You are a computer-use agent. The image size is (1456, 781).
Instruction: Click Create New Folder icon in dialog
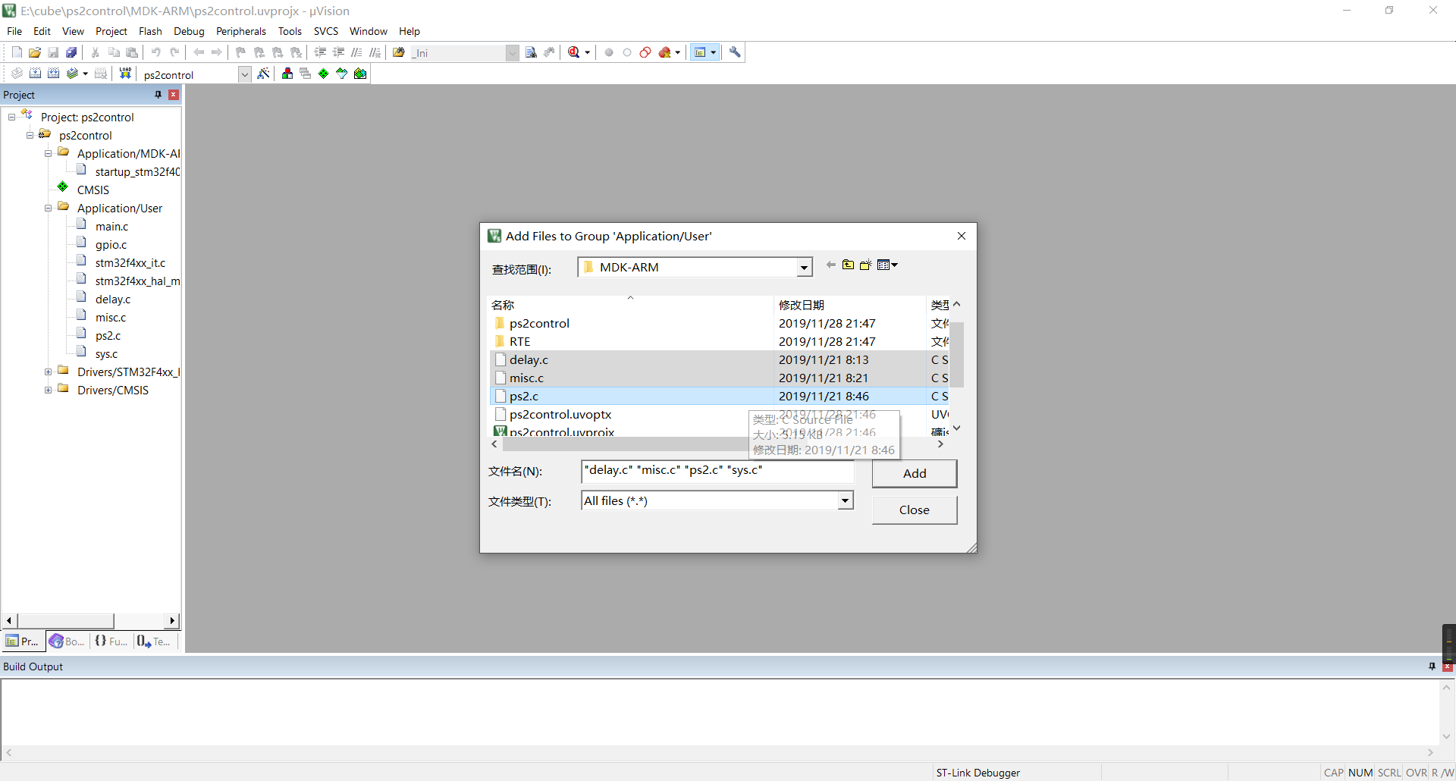(866, 265)
